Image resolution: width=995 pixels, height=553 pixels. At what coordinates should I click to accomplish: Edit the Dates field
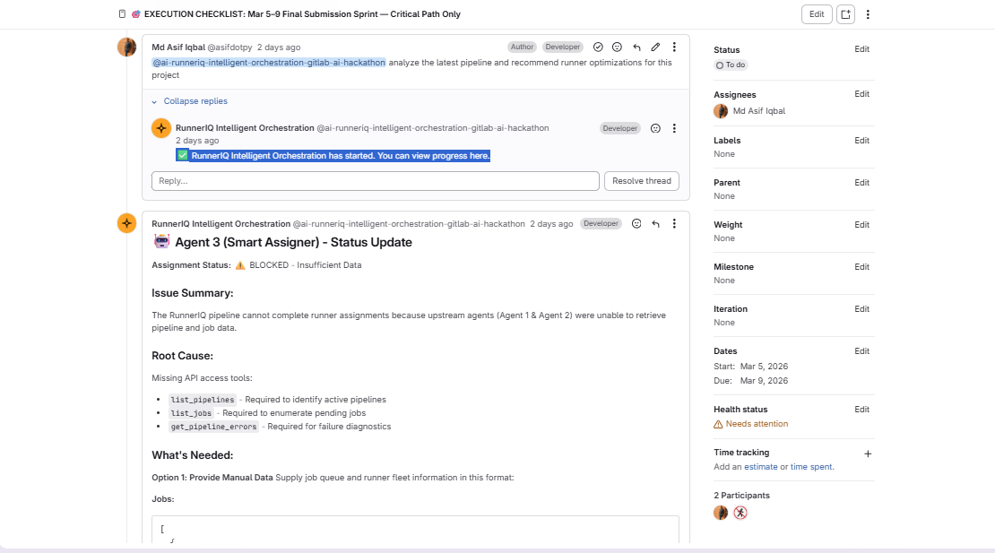(x=861, y=351)
